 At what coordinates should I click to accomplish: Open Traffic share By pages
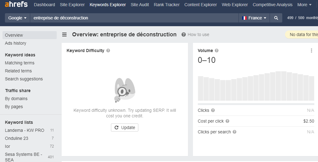click(x=14, y=107)
